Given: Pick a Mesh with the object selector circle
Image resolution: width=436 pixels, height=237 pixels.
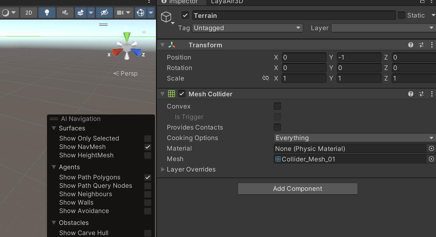Looking at the screenshot, I should coord(431,159).
